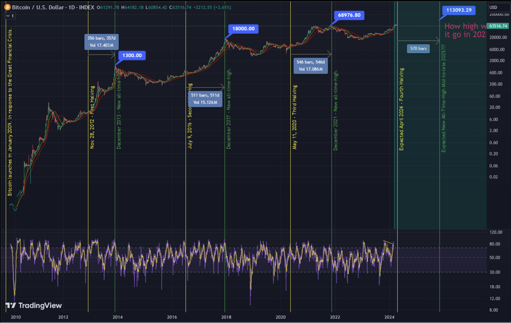Click the current price tag 63516.74

pos(498,26)
